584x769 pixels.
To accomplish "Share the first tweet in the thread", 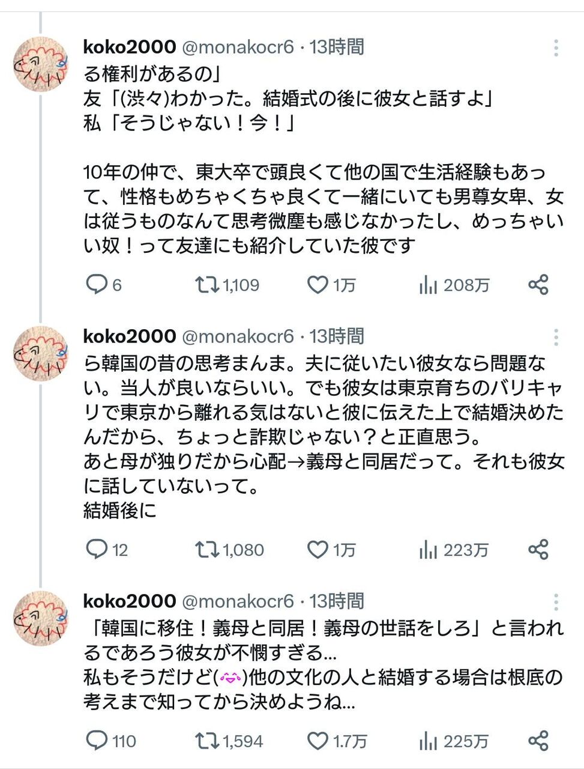I will click(538, 284).
